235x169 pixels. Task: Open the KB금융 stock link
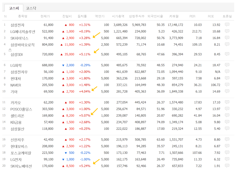tap(16, 122)
